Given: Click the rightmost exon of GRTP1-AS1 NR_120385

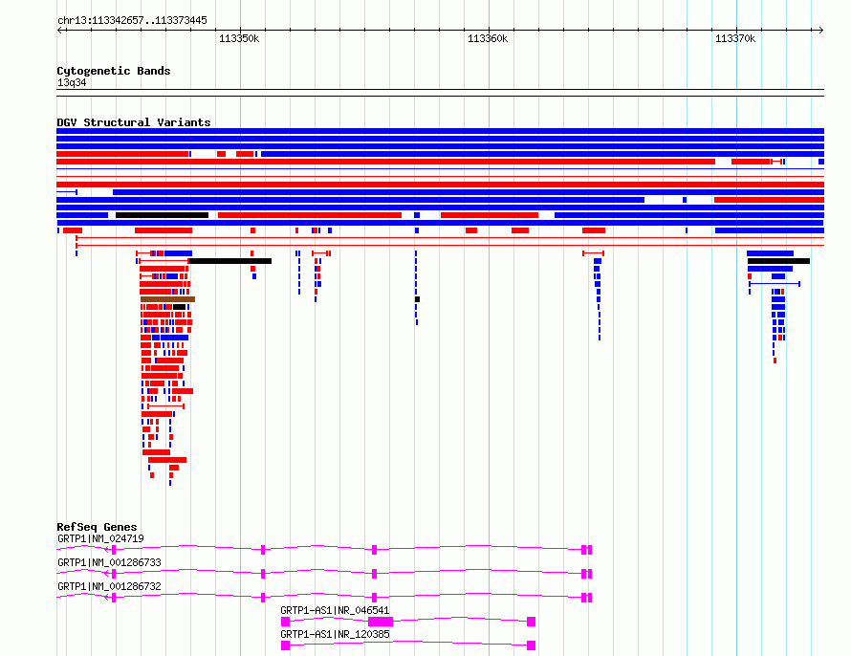Looking at the screenshot, I should pyautogui.click(x=532, y=645).
